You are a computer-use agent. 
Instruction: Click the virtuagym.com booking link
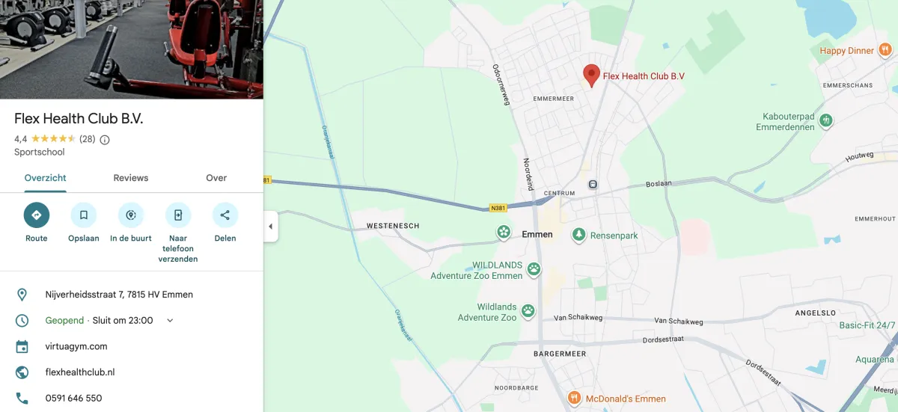click(76, 346)
